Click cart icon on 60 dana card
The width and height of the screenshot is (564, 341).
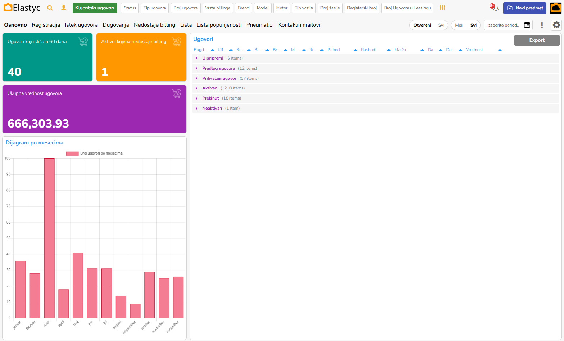point(83,42)
